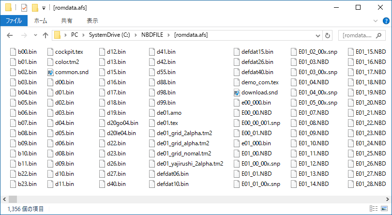Expand chevron after SystemDrive (C:) breadcrumb
Screen dimensions: 392x215
coord(136,35)
